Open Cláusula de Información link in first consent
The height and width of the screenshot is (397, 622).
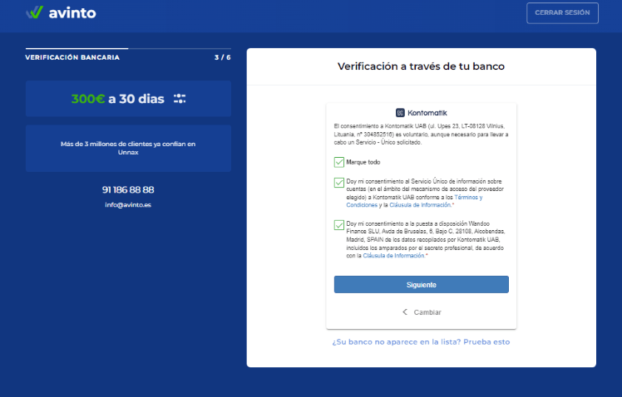(420, 205)
